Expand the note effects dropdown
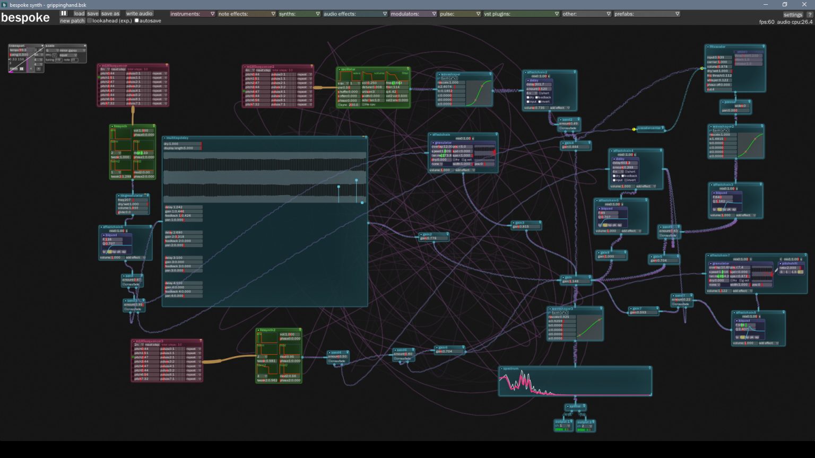 point(247,14)
